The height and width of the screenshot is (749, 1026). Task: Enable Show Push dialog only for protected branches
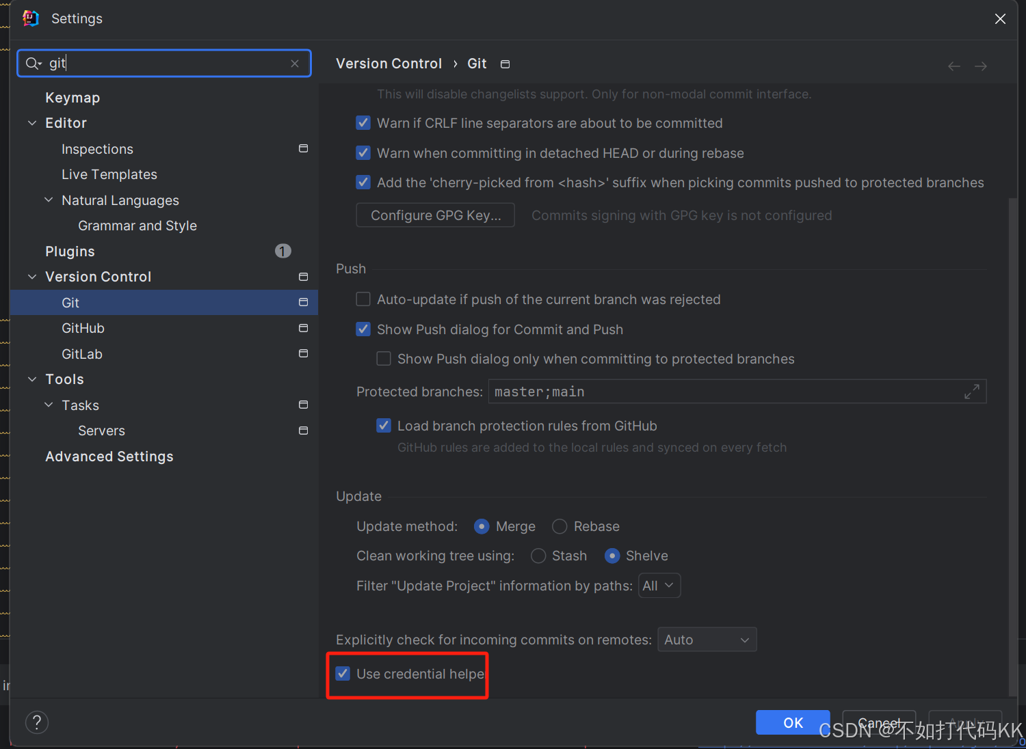(x=384, y=359)
